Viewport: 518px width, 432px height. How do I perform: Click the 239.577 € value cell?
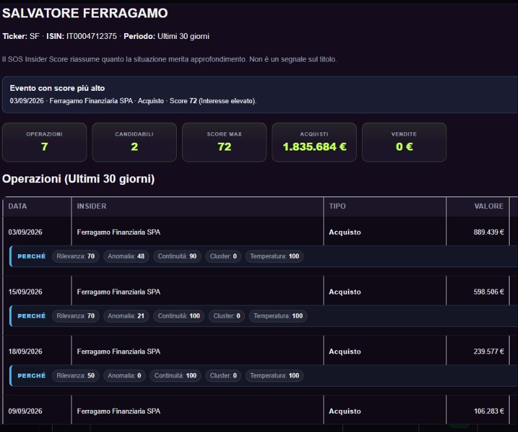[489, 352]
